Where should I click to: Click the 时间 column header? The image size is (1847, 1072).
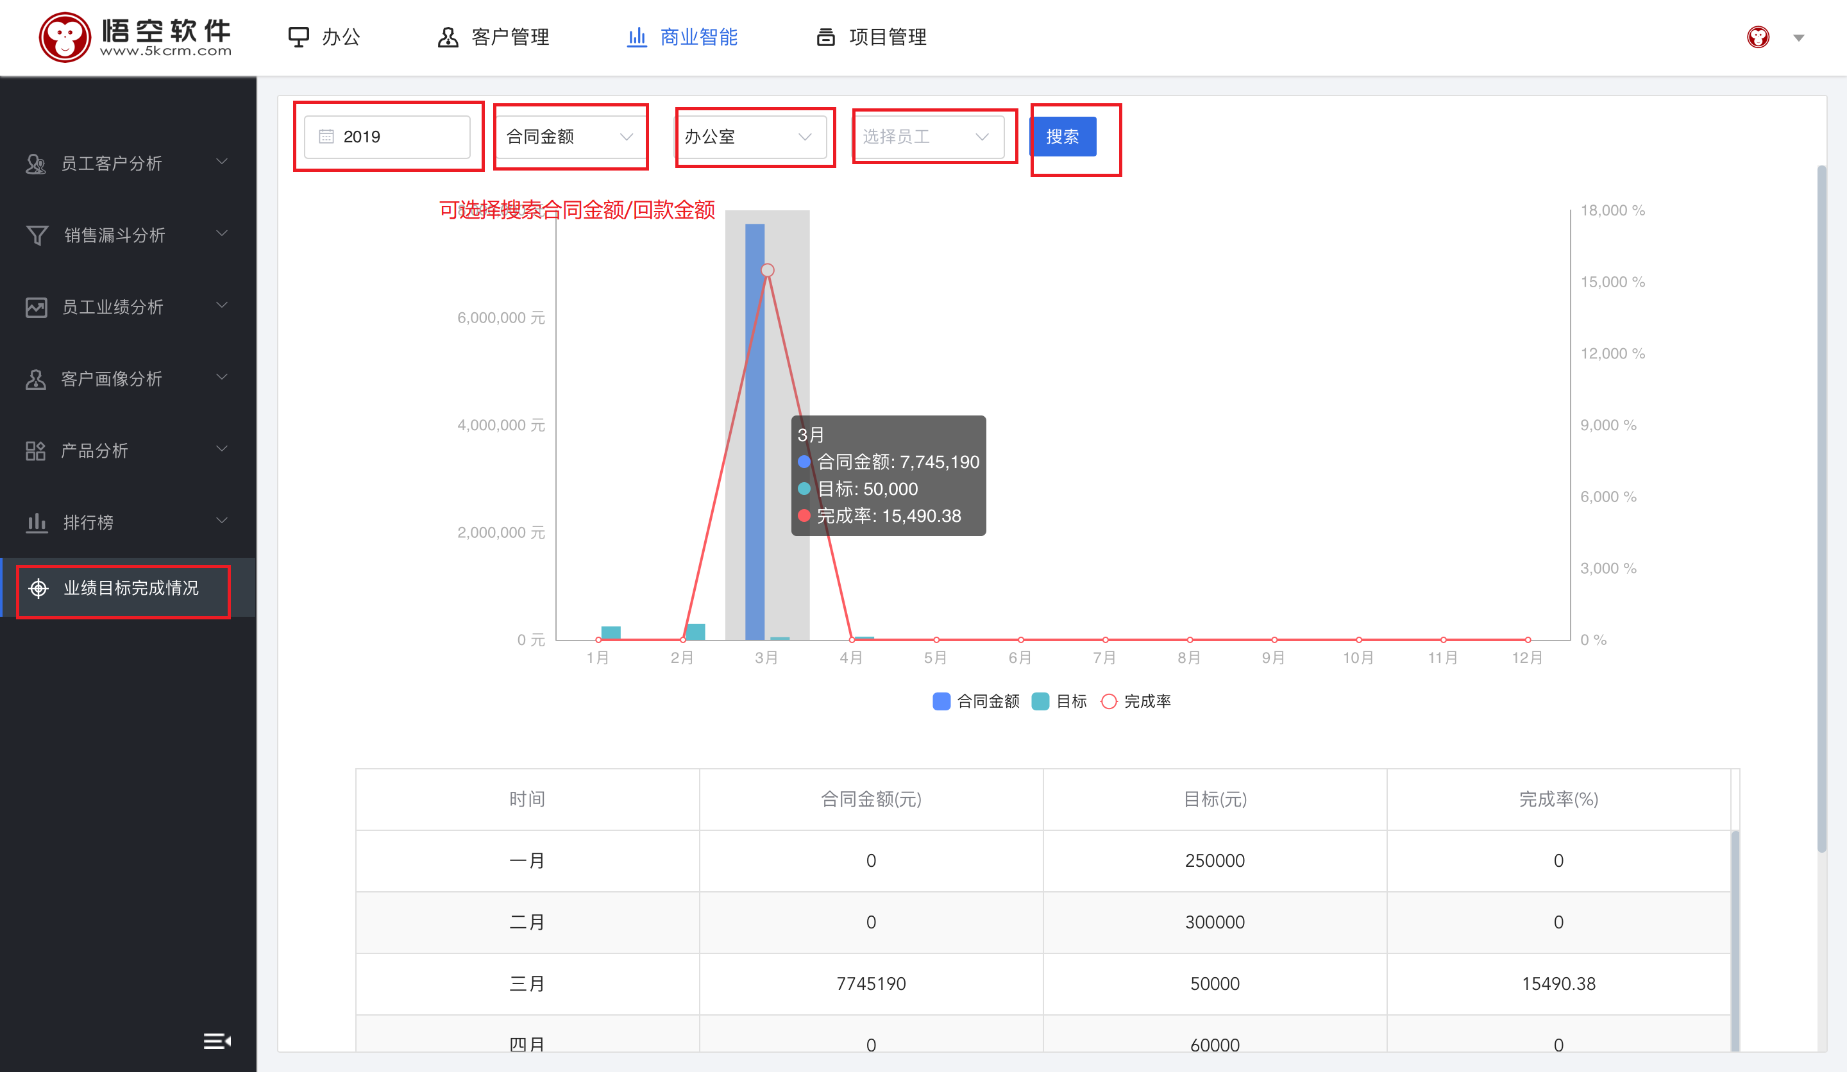pyautogui.click(x=527, y=800)
